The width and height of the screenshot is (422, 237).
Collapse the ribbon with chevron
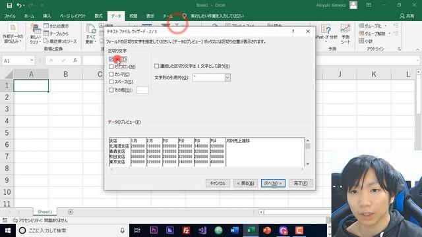pos(417,50)
